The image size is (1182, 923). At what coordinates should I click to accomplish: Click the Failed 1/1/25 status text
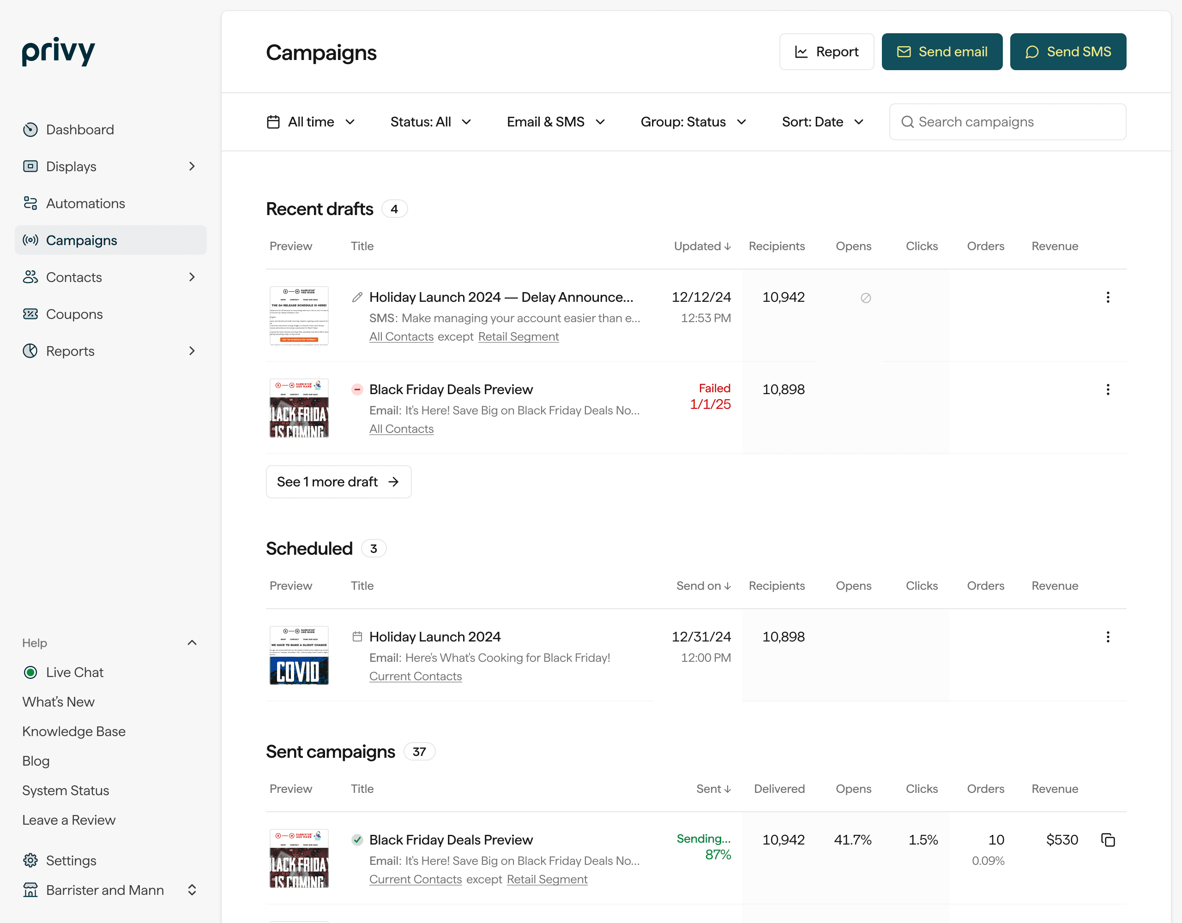coord(710,396)
